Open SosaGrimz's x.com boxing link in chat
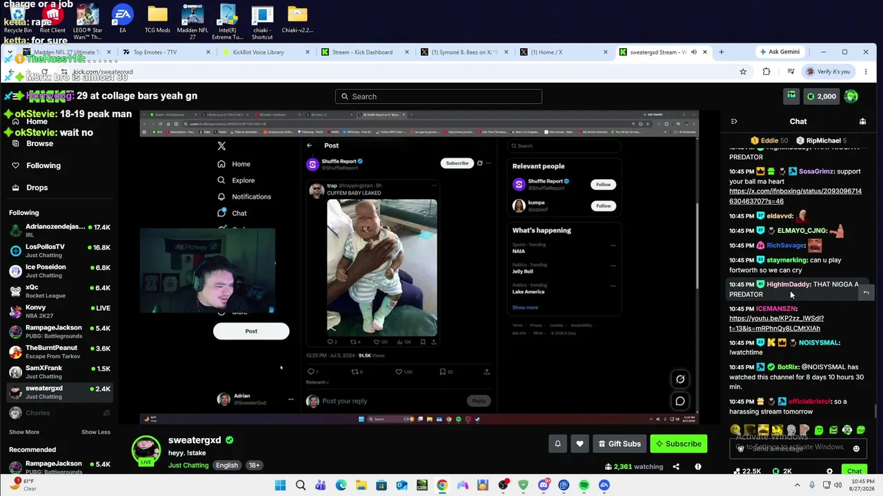 click(795, 196)
